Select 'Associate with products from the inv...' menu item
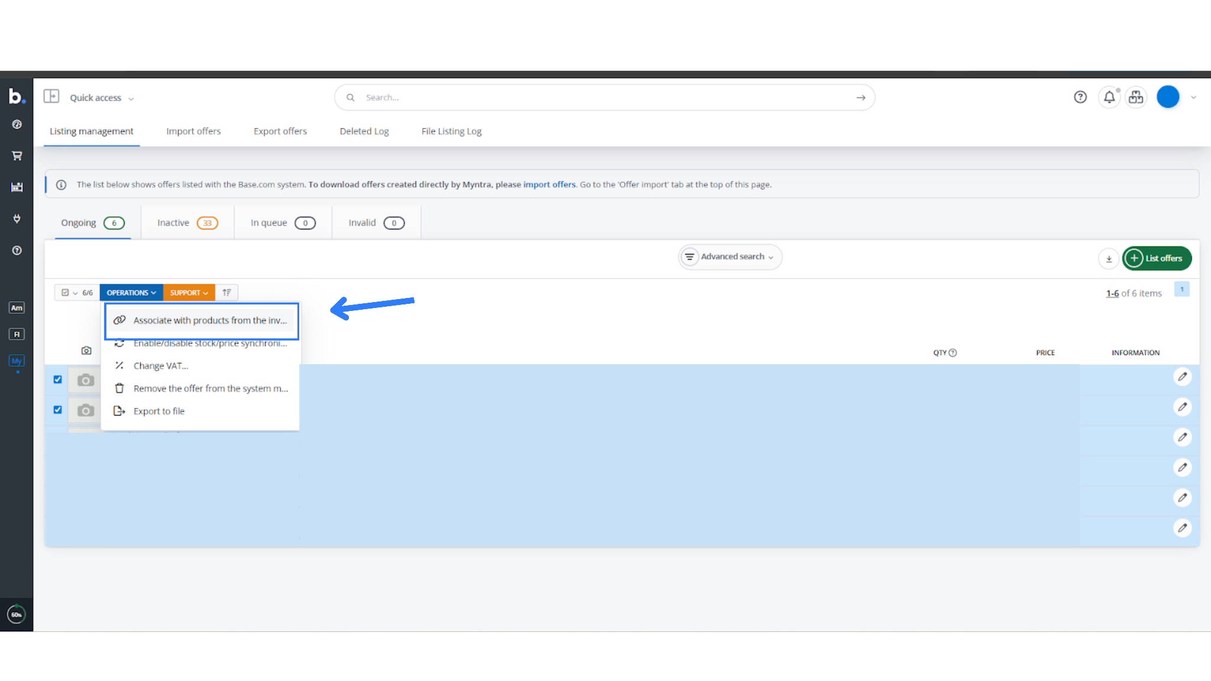This screenshot has width=1211, height=681. coord(209,320)
